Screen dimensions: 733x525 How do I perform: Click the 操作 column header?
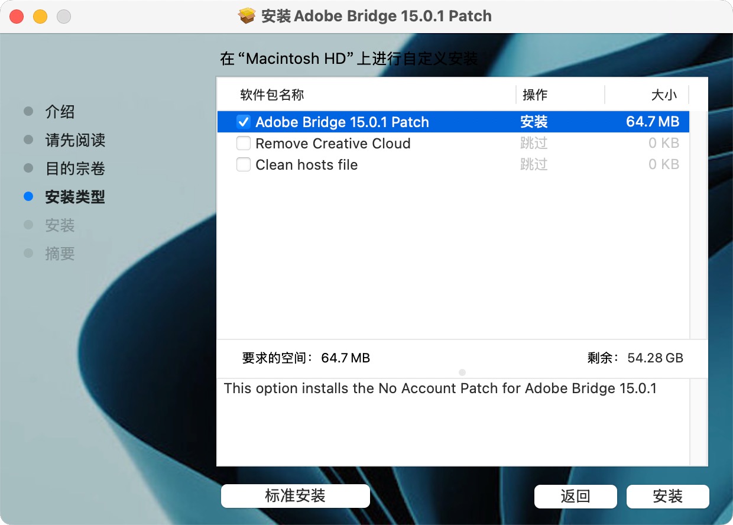pos(534,95)
